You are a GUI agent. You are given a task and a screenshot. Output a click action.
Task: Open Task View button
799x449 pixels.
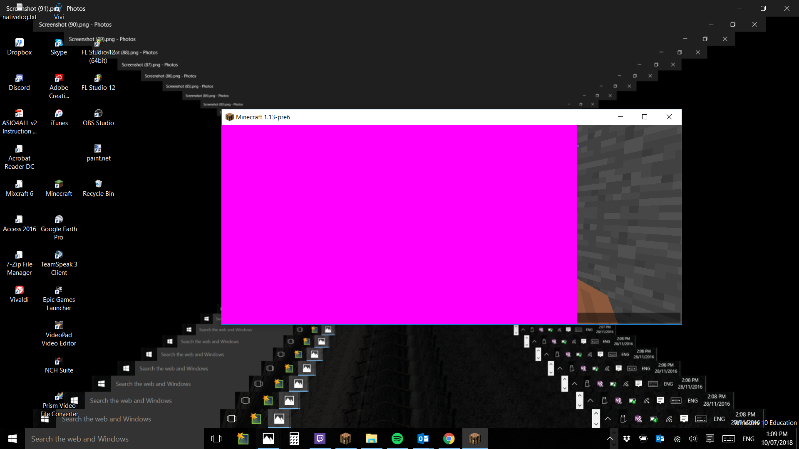[x=216, y=439]
